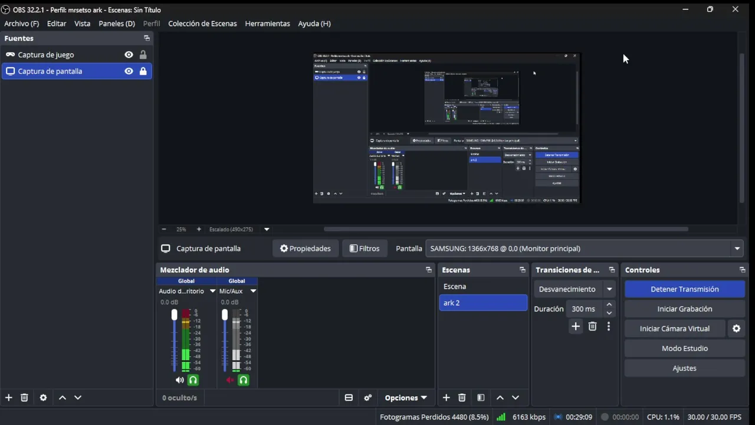Open the Vista menu
This screenshot has width=755, height=425.
(x=83, y=24)
